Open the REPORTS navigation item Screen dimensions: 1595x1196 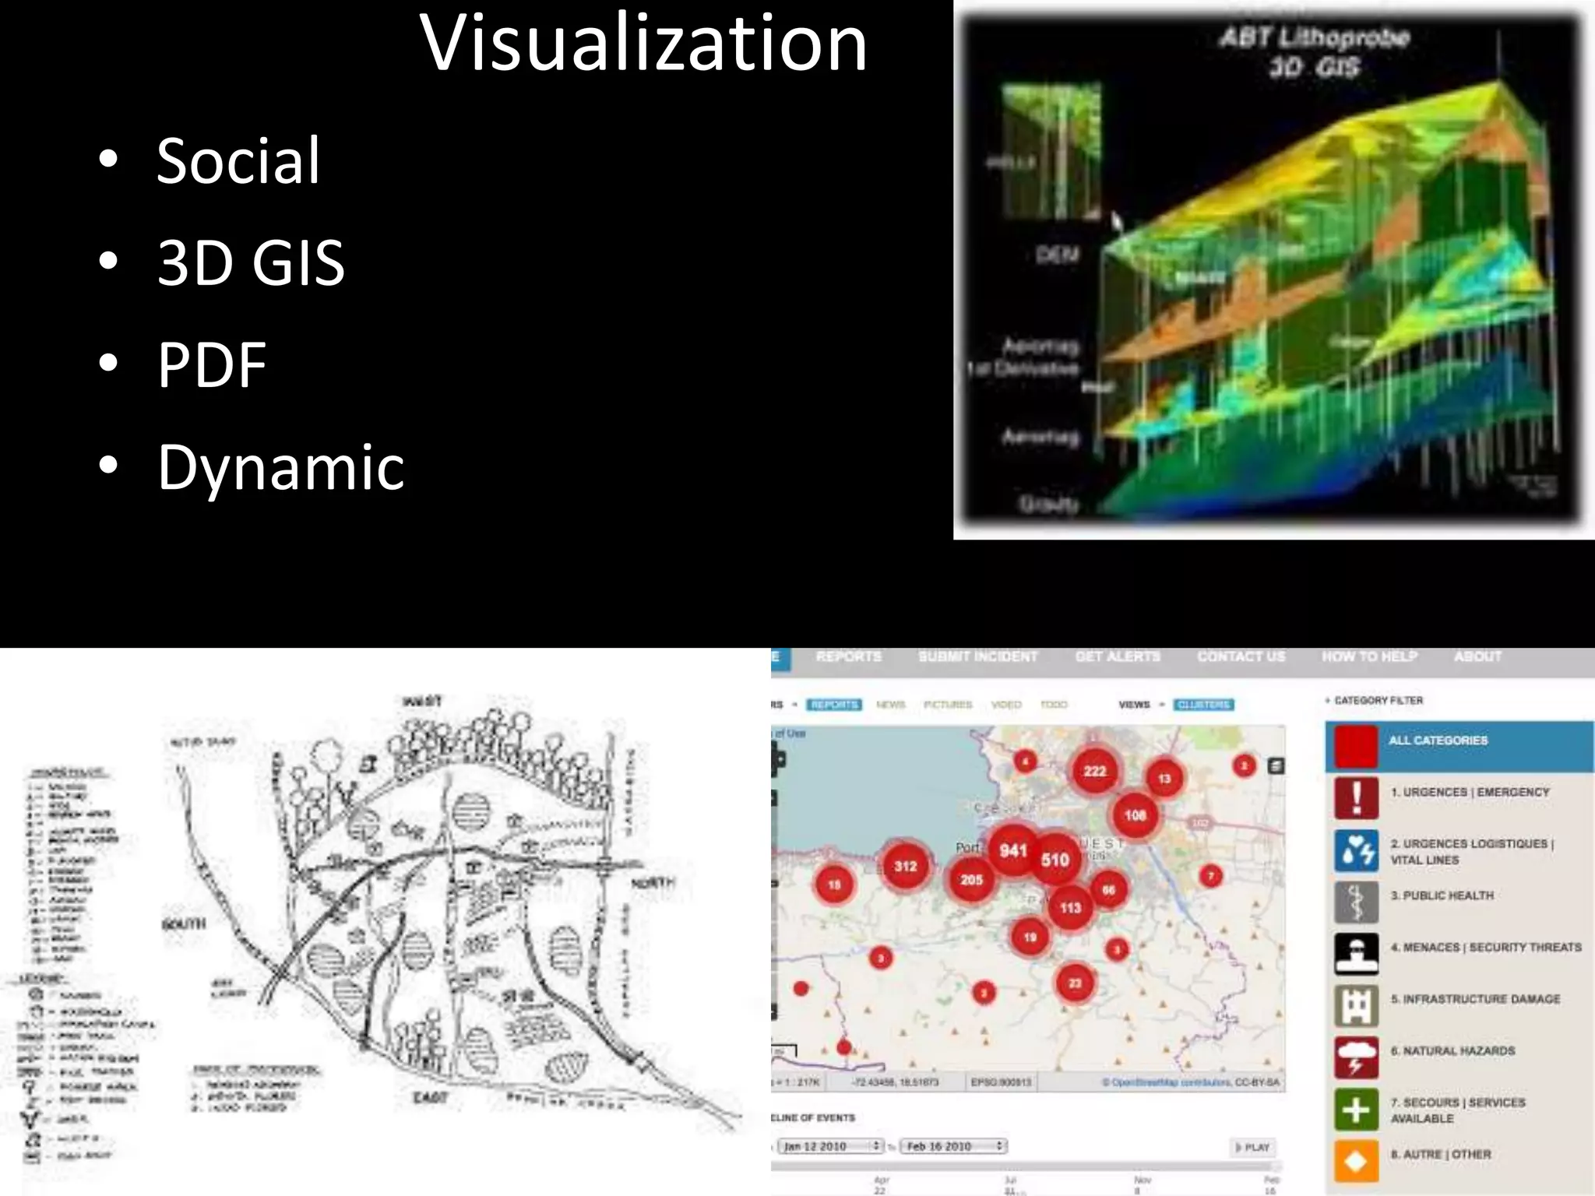[848, 656]
